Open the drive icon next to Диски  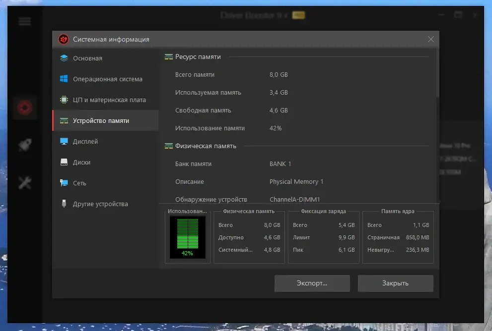coord(64,162)
